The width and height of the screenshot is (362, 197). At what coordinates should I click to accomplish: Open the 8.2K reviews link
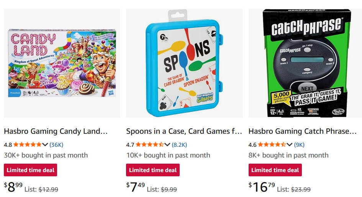179,144
